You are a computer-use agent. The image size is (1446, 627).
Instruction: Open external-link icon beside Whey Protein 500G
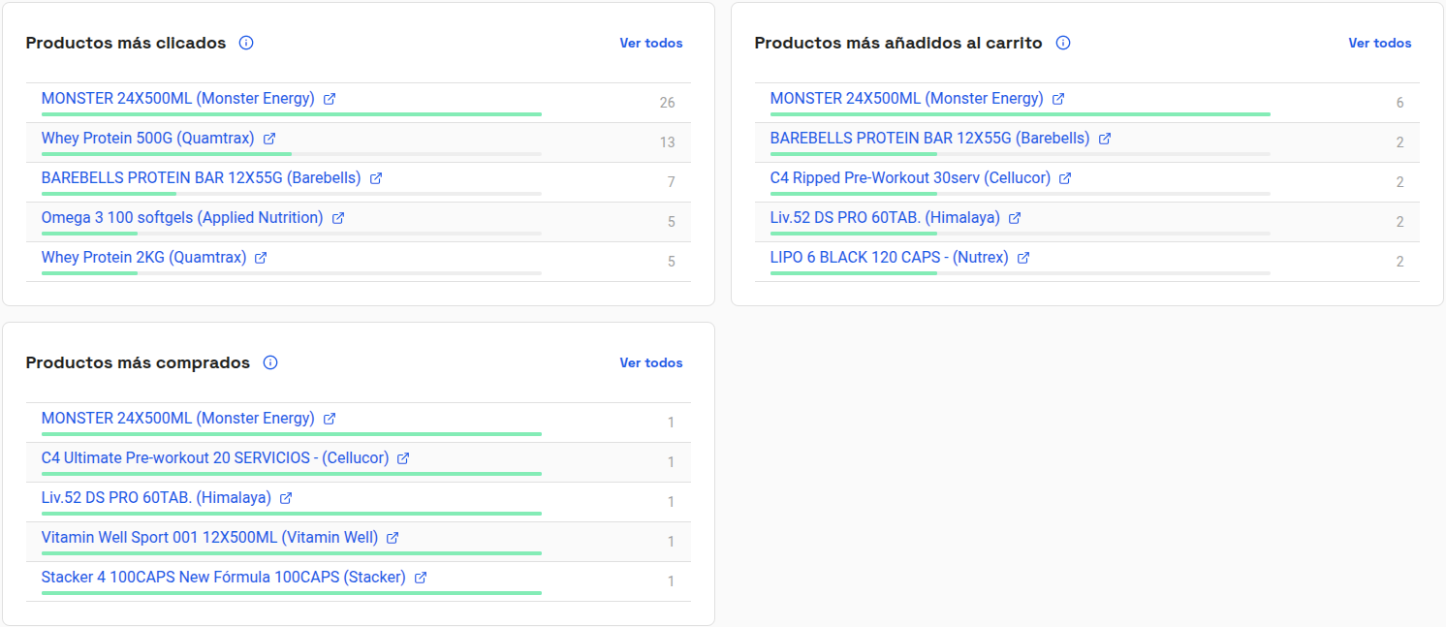pos(269,139)
